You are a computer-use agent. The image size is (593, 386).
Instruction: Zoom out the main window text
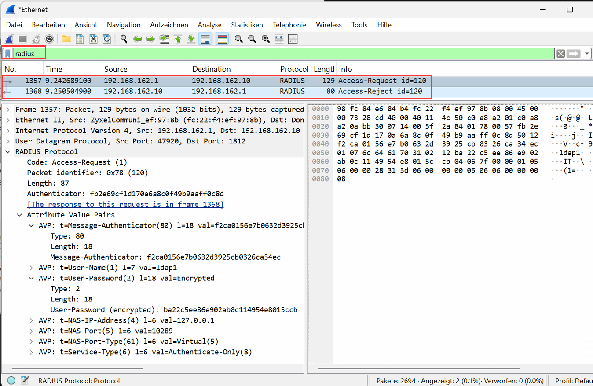pyautogui.click(x=252, y=39)
